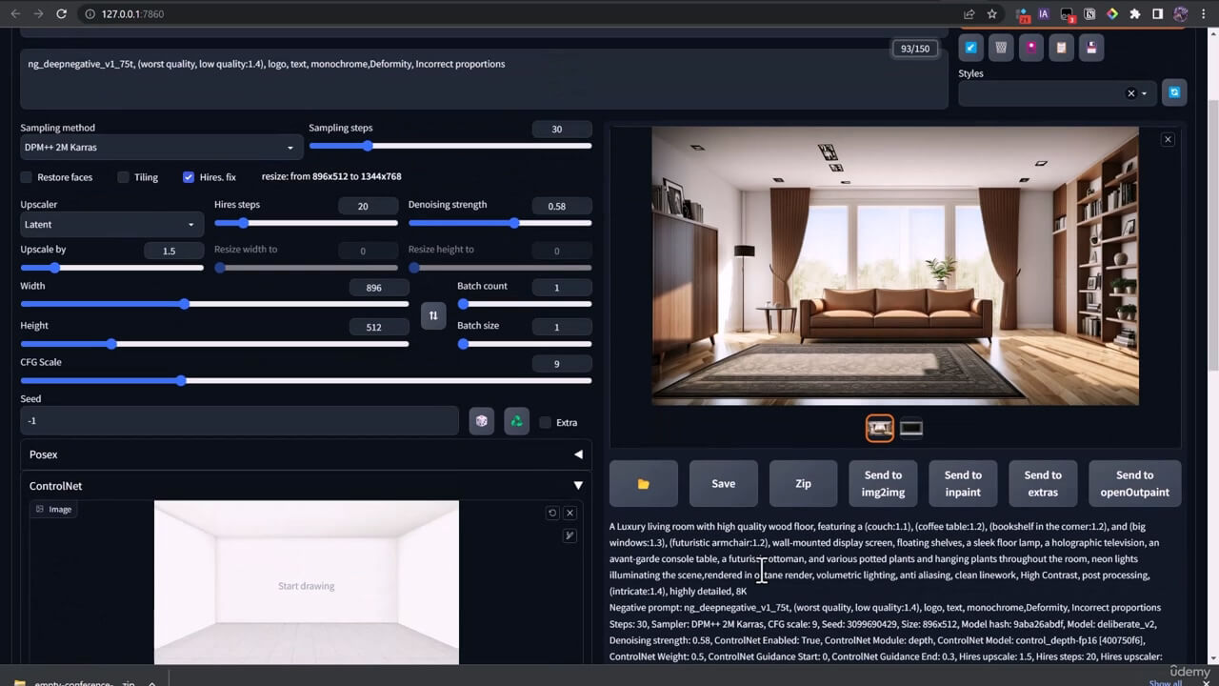Uncheck the Hires. fix checkbox
The height and width of the screenshot is (686, 1219).
pos(189,177)
